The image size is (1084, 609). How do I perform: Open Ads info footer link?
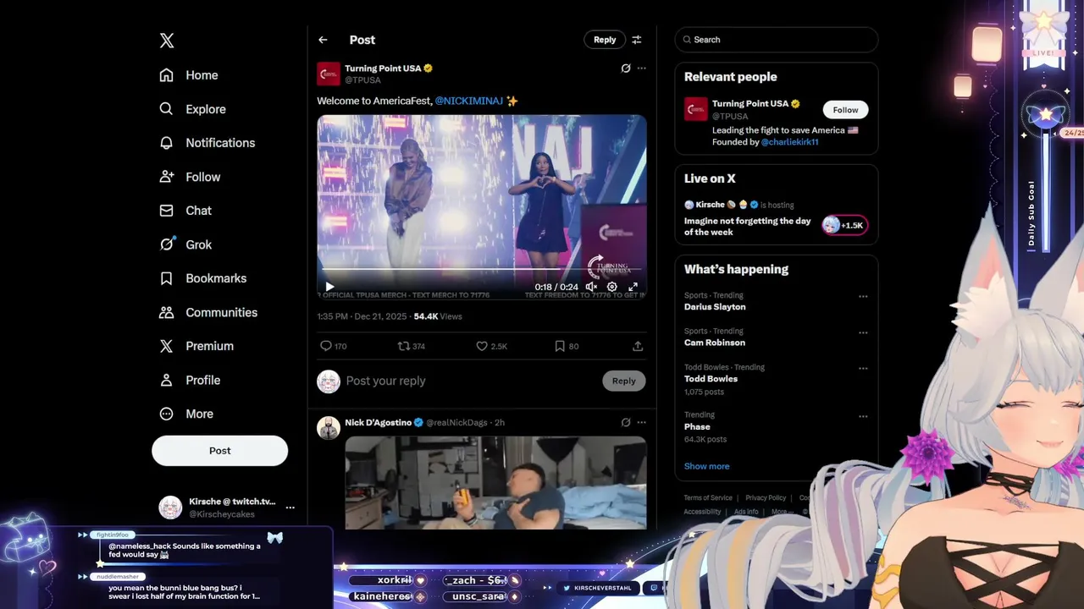[746, 512]
